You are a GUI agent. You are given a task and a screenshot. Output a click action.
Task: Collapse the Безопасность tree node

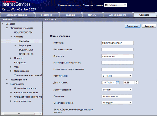(x=7, y=84)
